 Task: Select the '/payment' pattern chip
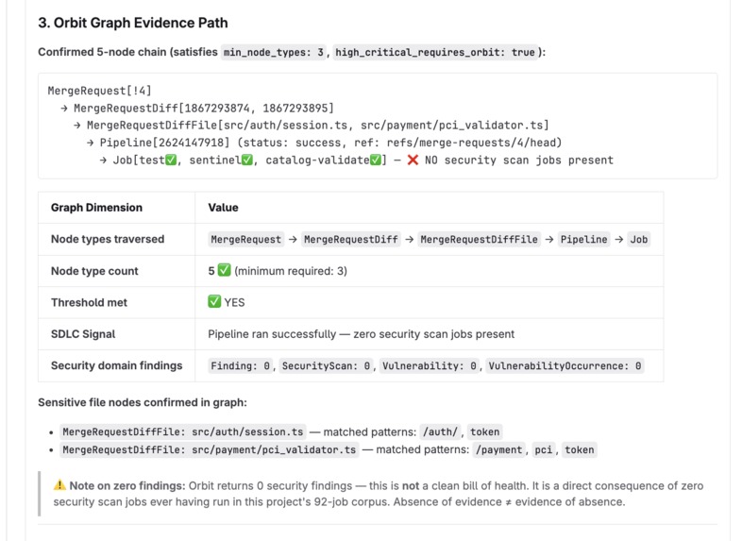point(498,449)
